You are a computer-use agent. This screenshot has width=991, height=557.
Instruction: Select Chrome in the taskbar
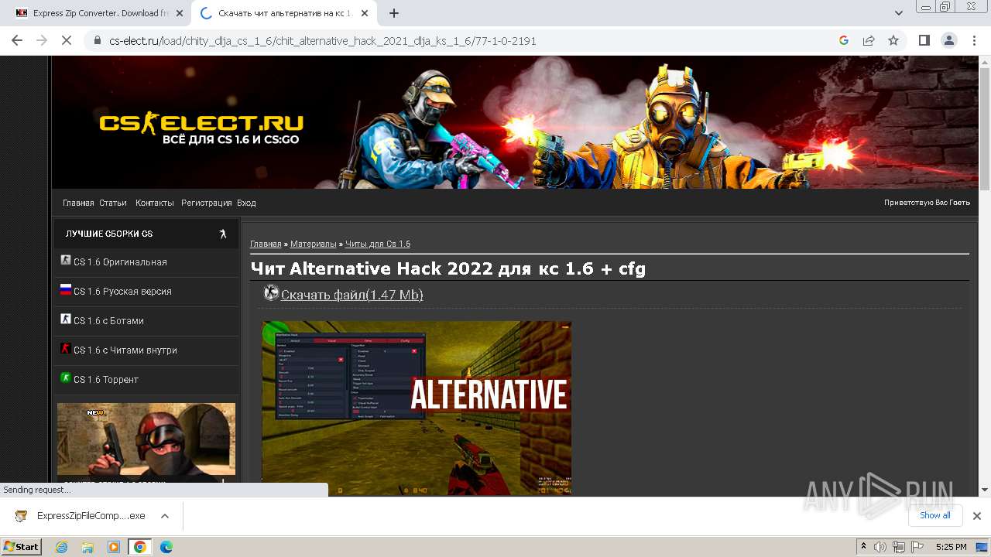click(140, 547)
